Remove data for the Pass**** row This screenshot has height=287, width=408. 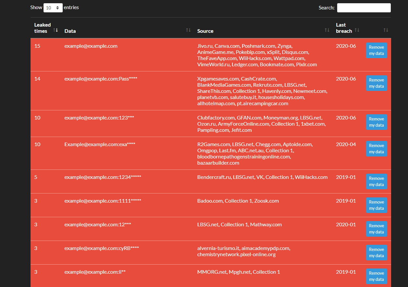(376, 83)
